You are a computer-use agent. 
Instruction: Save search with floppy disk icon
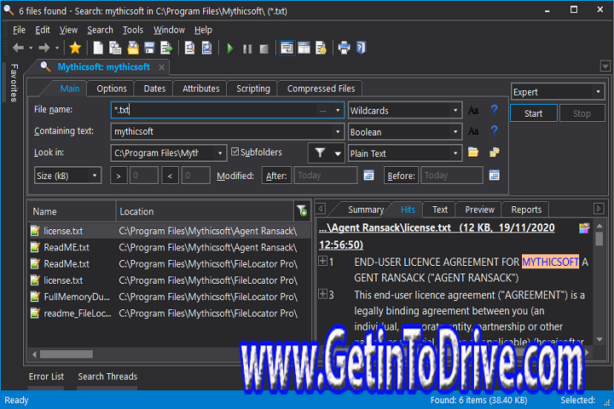click(149, 48)
